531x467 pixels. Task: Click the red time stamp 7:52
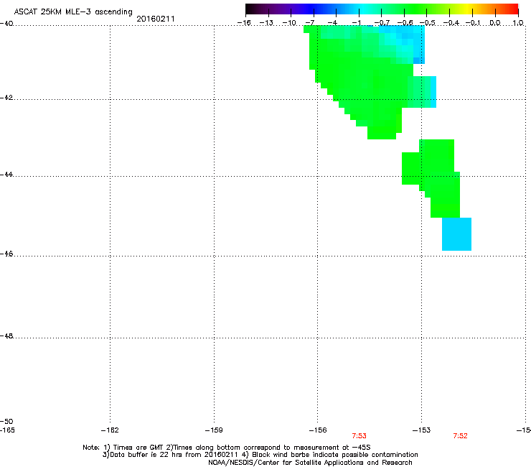pyautogui.click(x=460, y=436)
